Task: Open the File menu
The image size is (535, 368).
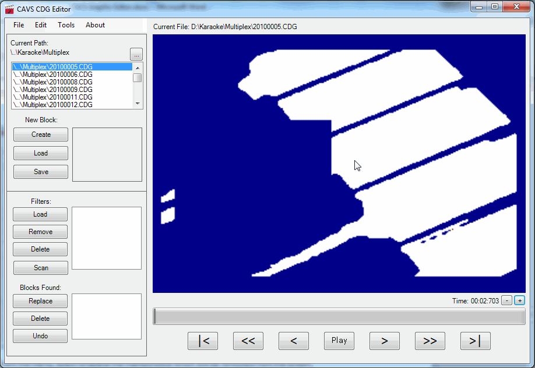Action: 19,25
